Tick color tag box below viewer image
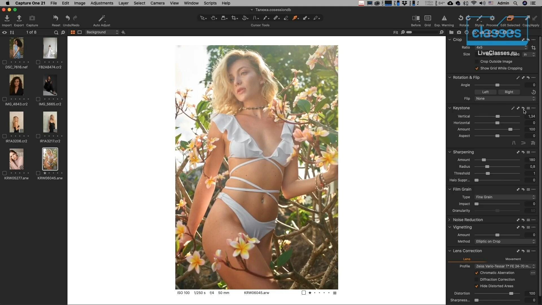Viewport: 542px width, 305px height. pyautogui.click(x=304, y=293)
